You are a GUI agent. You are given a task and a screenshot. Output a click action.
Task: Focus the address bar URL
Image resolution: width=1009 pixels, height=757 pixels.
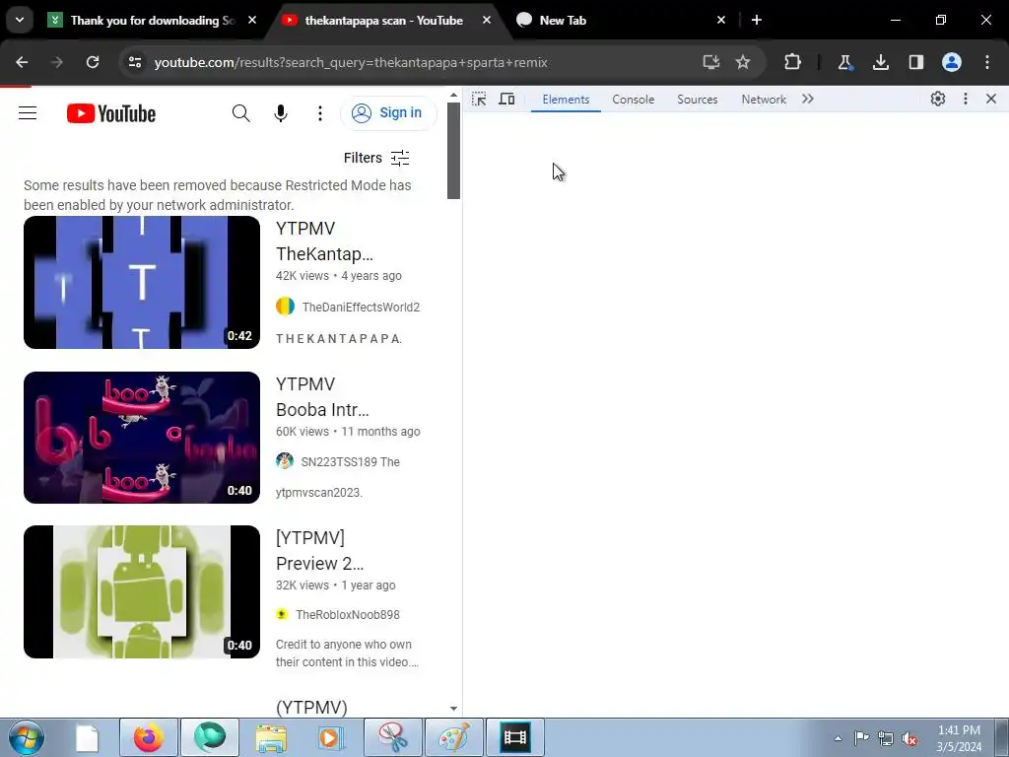tap(351, 62)
